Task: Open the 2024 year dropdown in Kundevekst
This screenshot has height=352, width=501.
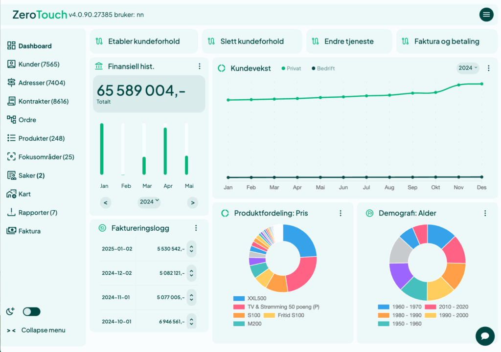Action: [468, 68]
